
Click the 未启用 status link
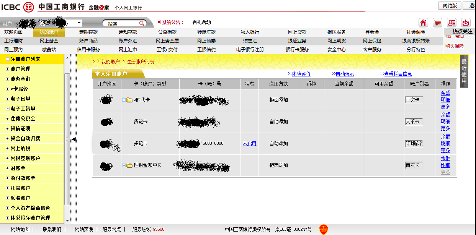249,144
